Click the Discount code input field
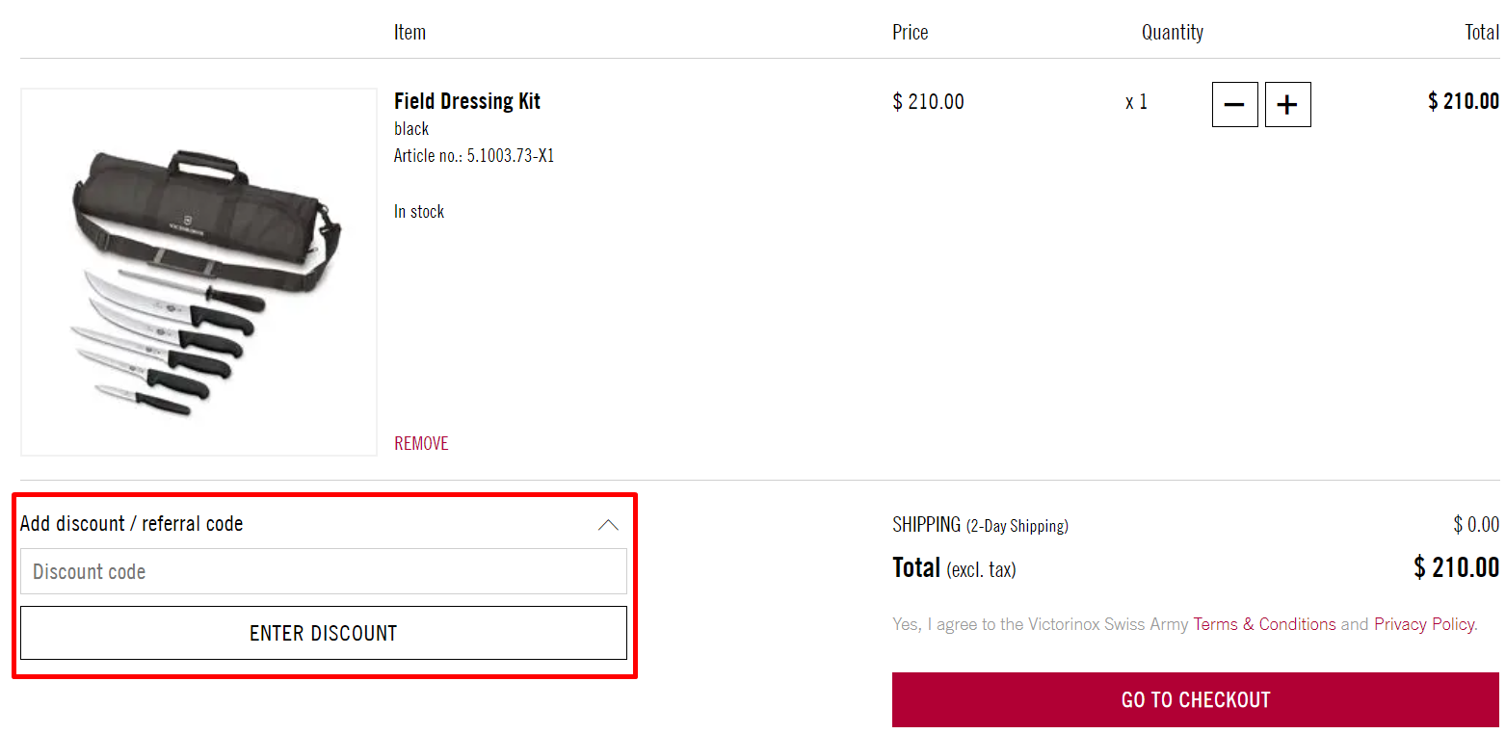Viewport: 1506px width, 734px height. click(x=324, y=571)
